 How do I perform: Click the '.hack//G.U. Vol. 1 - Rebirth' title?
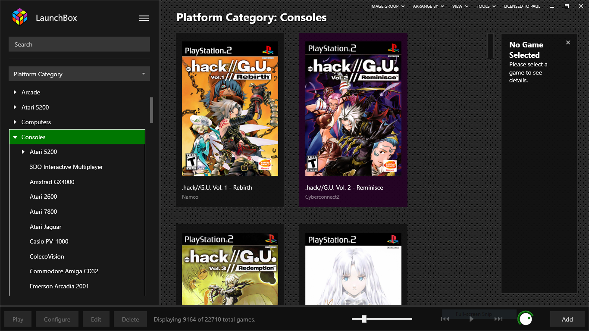217,187
